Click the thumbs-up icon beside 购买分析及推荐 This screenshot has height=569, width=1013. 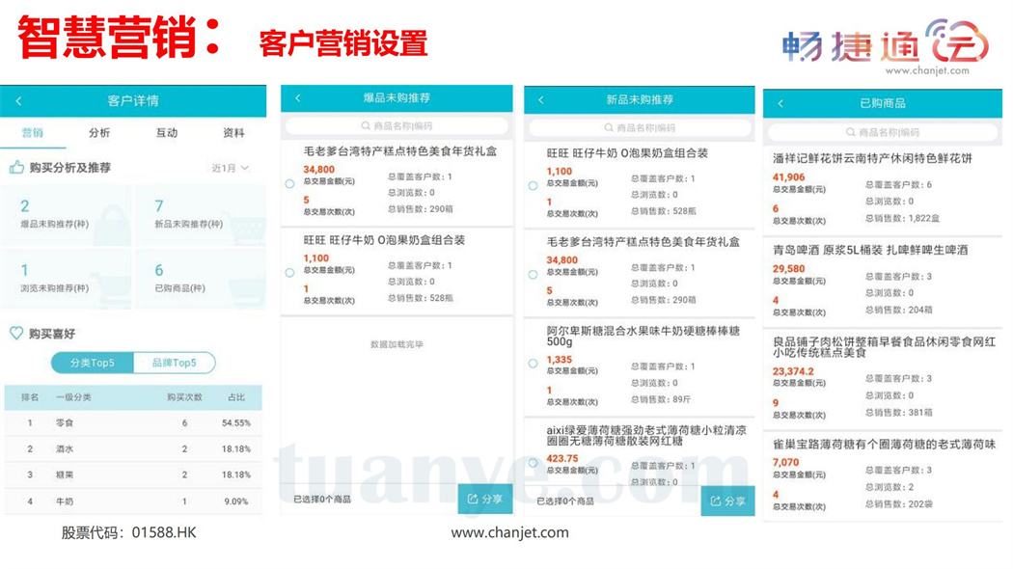(x=16, y=167)
